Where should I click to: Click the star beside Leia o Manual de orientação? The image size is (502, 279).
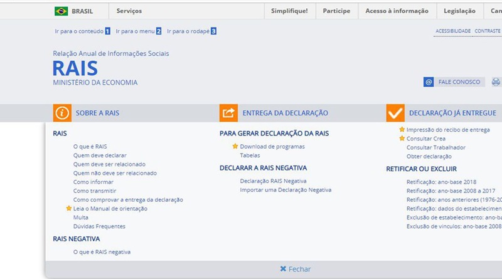(x=69, y=208)
